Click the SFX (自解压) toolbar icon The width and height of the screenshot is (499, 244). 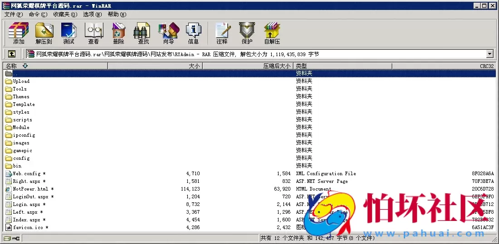click(x=272, y=33)
